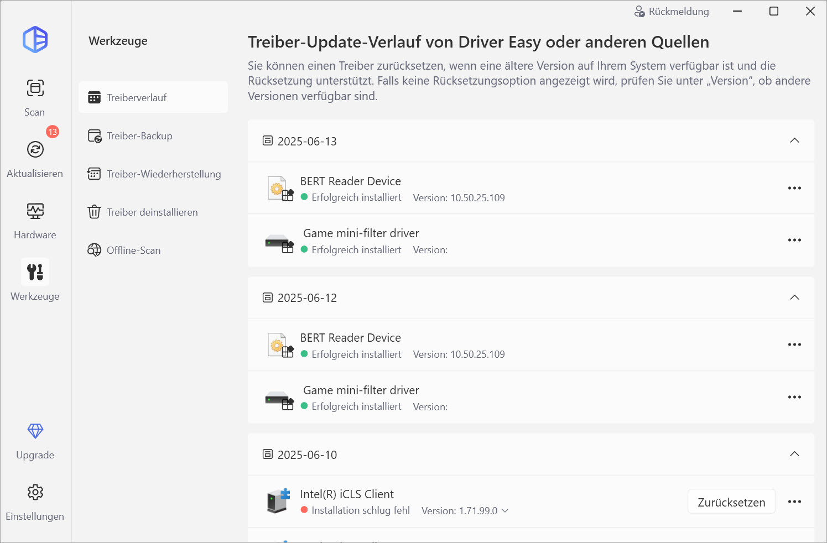Click BERT Reader Device icon under 2025-06-12
The height and width of the screenshot is (543, 827).
pos(280,345)
